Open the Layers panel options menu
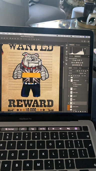The height and width of the screenshot is (171, 96). tap(88, 68)
